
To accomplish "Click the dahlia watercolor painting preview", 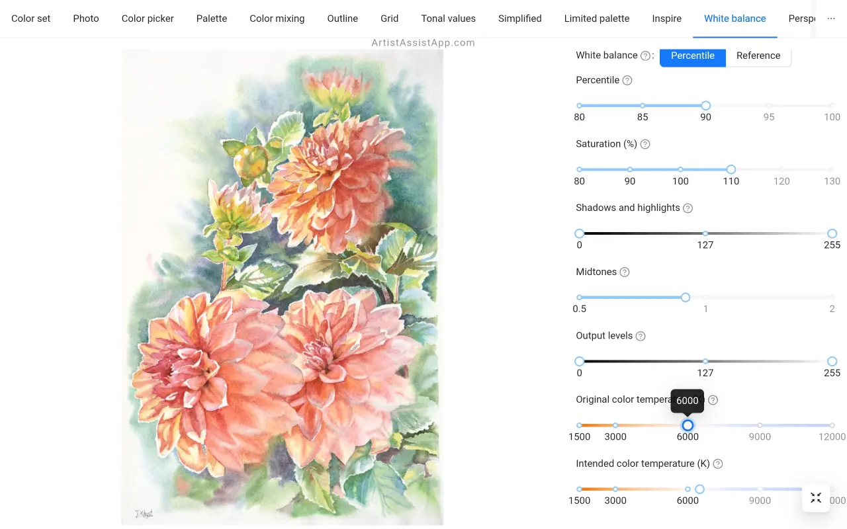I will point(283,287).
